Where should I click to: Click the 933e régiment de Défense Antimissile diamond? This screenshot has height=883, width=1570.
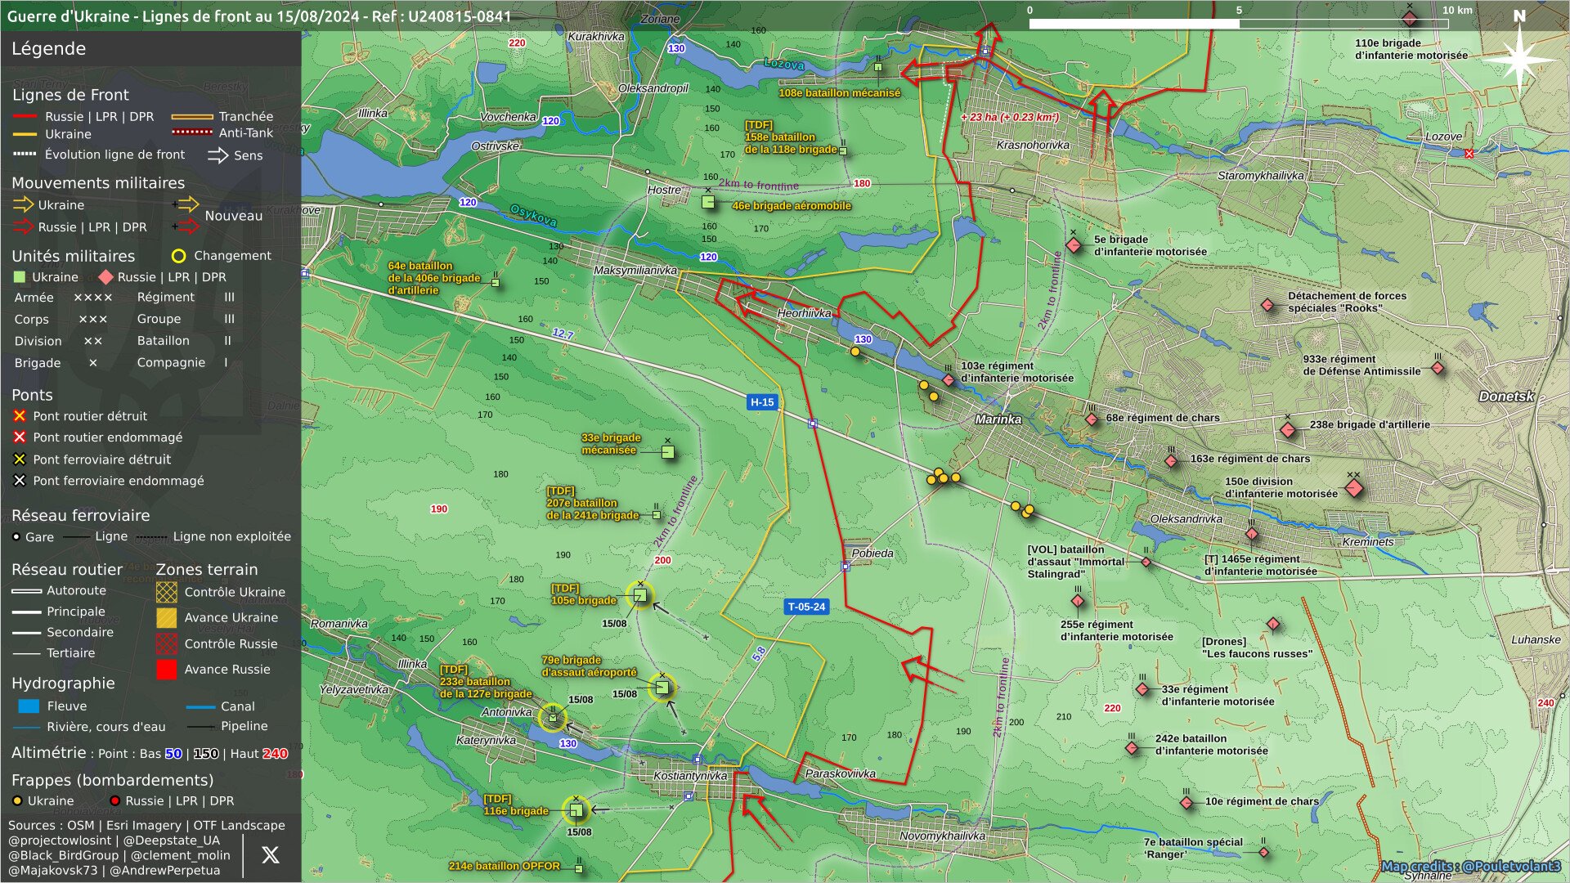coord(1438,369)
